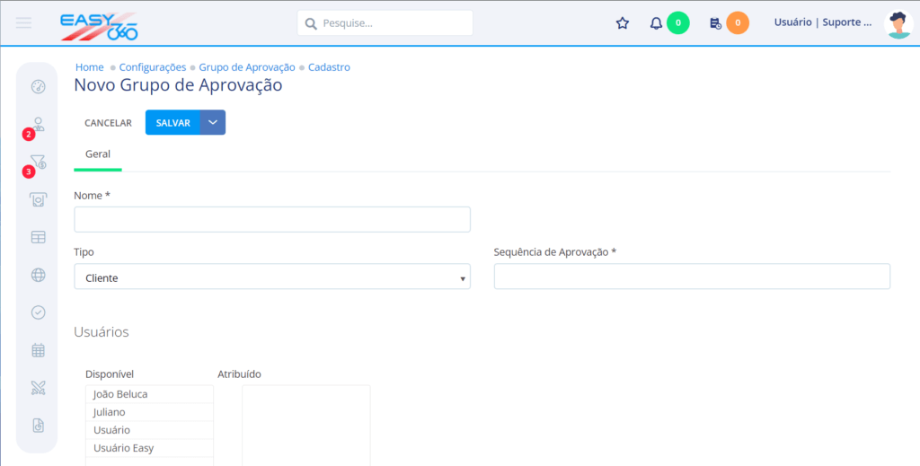Click the red badge showing 3
The image size is (920, 466).
coord(29,171)
